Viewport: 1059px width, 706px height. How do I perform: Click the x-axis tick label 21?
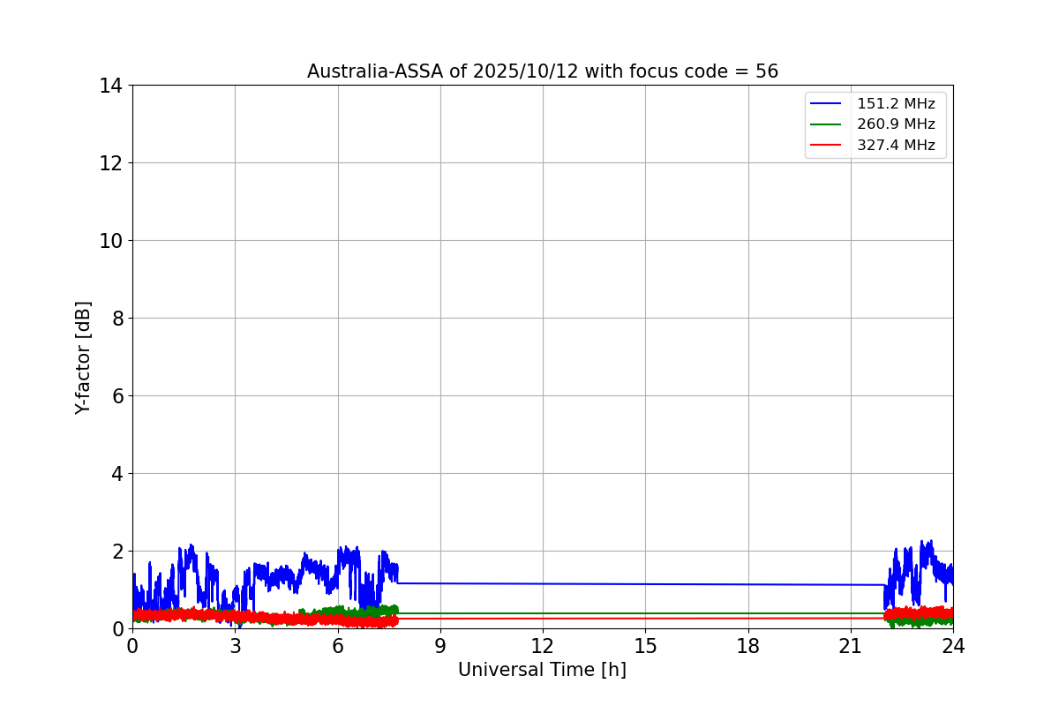tap(851, 646)
